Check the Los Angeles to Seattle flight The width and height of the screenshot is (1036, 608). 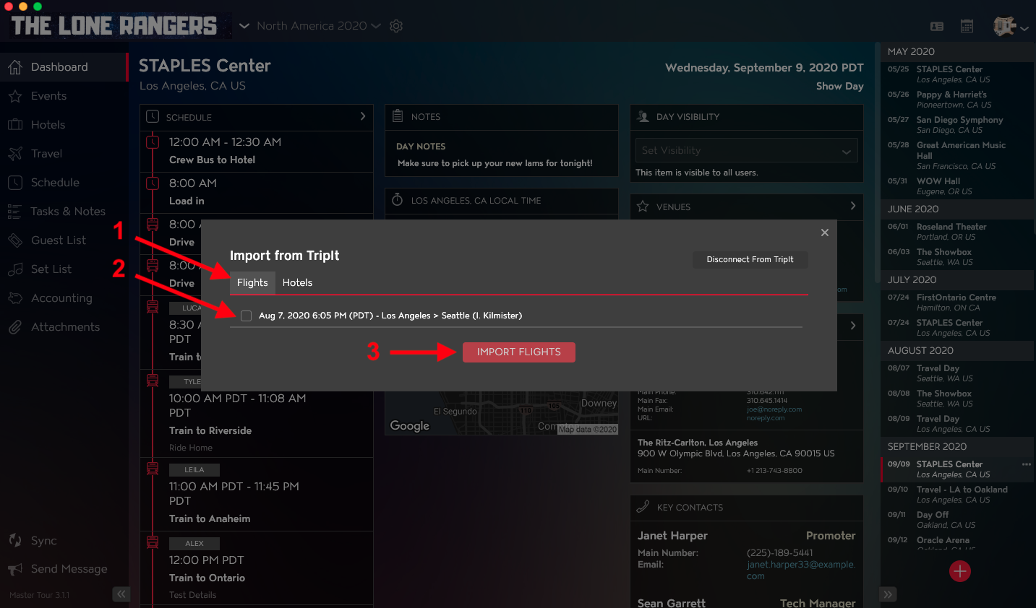(247, 316)
